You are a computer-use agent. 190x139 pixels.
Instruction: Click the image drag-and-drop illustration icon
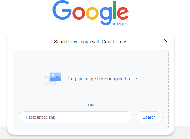53,79
